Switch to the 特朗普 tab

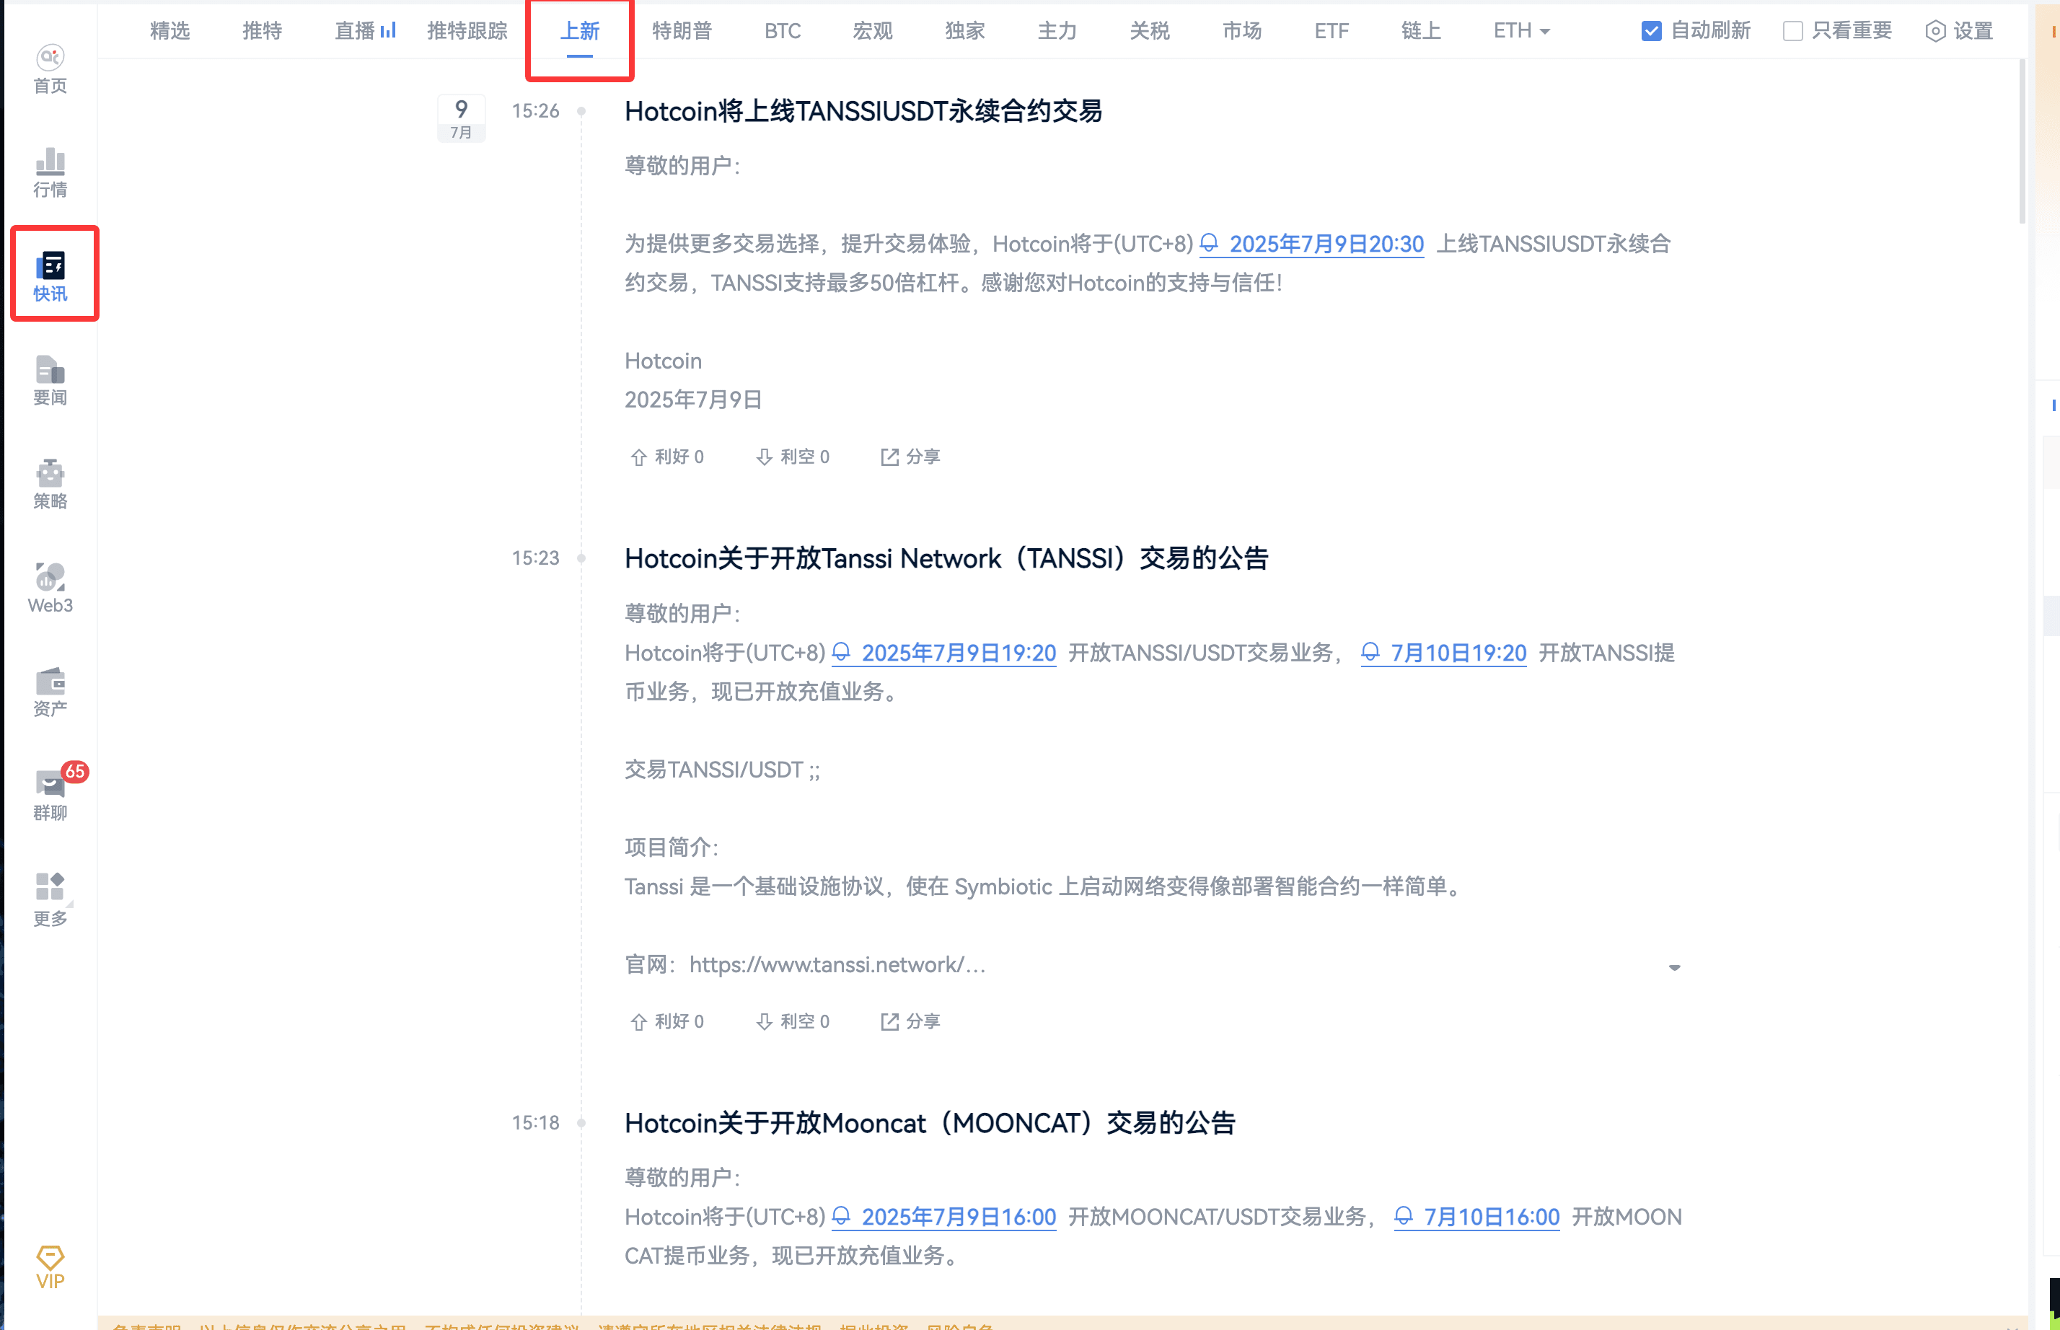682,31
